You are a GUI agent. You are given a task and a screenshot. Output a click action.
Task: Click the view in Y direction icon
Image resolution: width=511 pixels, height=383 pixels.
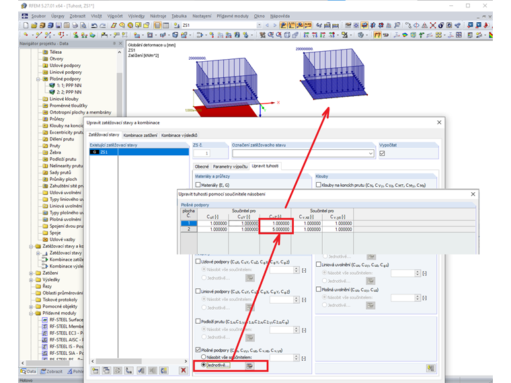click(x=315, y=35)
